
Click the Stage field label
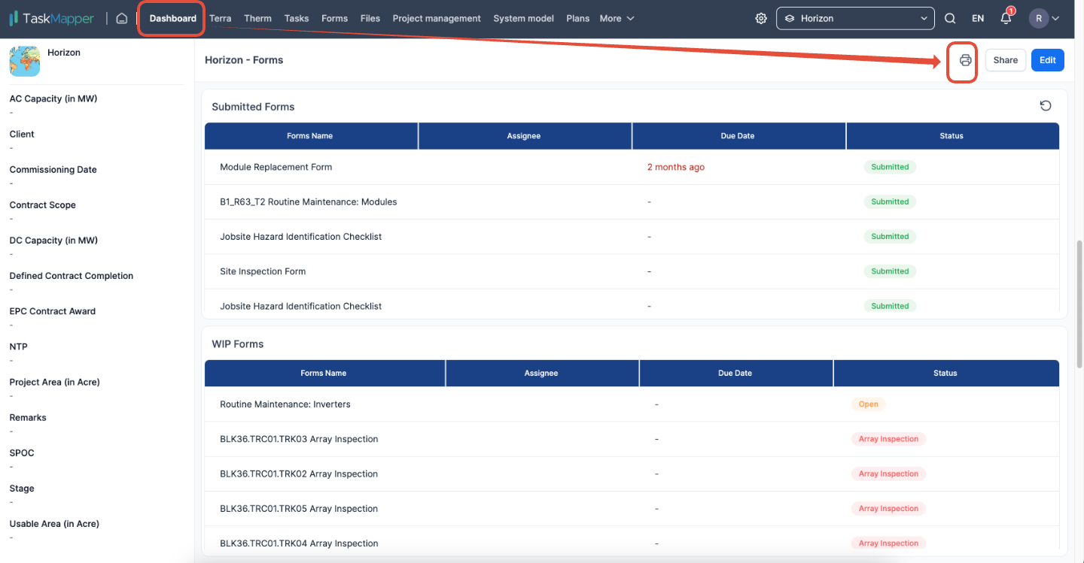[x=22, y=488]
